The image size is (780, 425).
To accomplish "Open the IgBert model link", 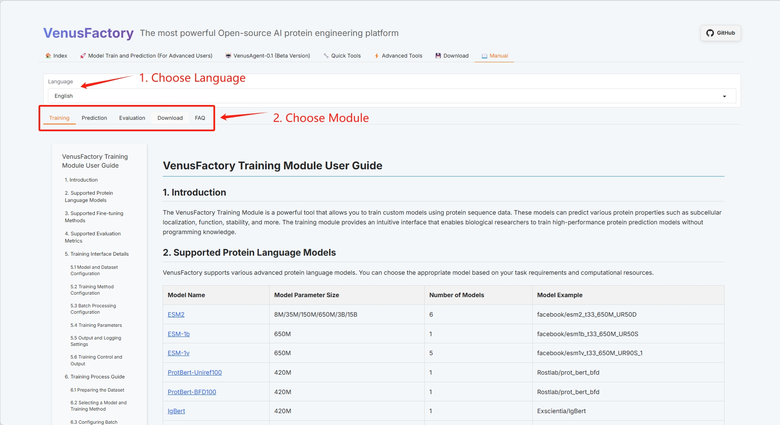I will (x=176, y=411).
